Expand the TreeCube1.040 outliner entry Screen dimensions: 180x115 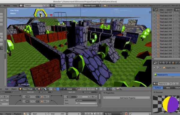tap(154, 22)
